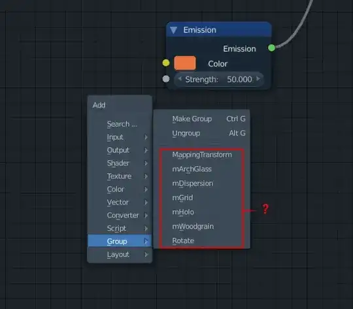Image resolution: width=353 pixels, height=309 pixels.
Task: Expand the Script submenu
Action: (x=120, y=229)
